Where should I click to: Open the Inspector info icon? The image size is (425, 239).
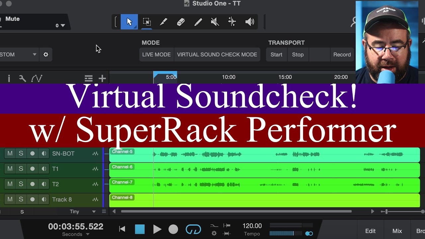click(9, 78)
